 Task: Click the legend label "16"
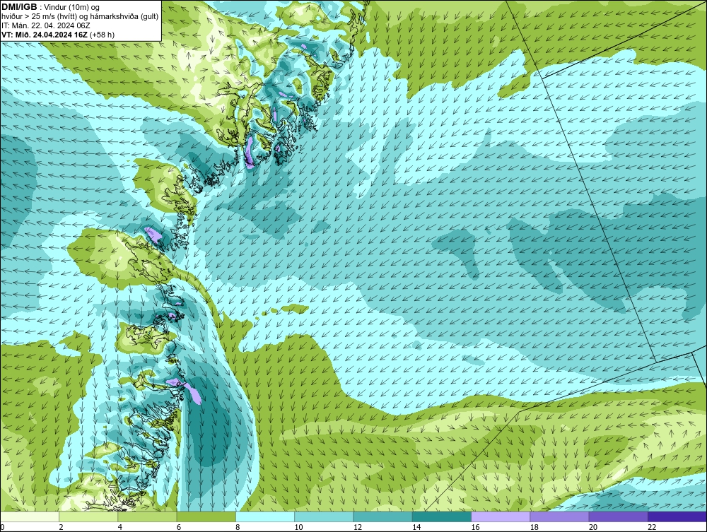point(475,528)
